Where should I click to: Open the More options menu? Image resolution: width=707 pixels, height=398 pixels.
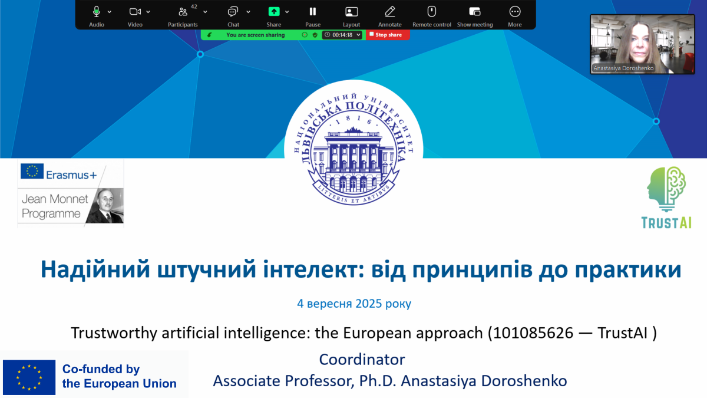(514, 11)
